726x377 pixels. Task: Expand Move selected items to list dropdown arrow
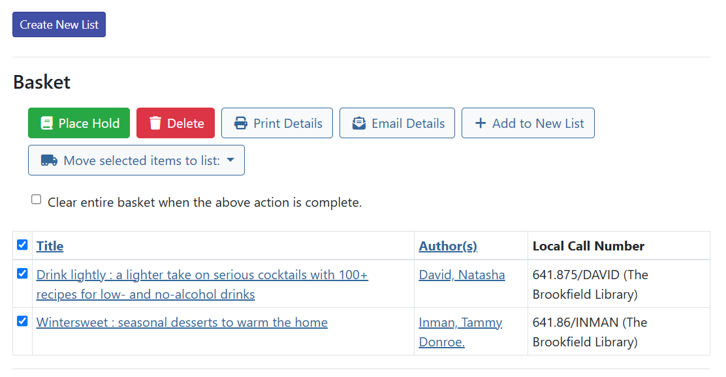pyautogui.click(x=230, y=160)
